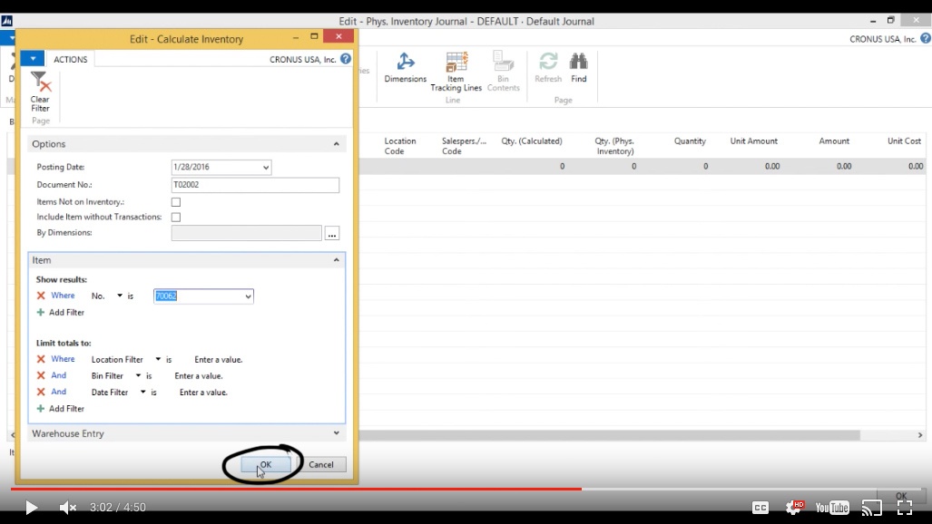The image size is (932, 524).
Task: Click 'Enter a value.' for Bin Filter
Action: (199, 376)
